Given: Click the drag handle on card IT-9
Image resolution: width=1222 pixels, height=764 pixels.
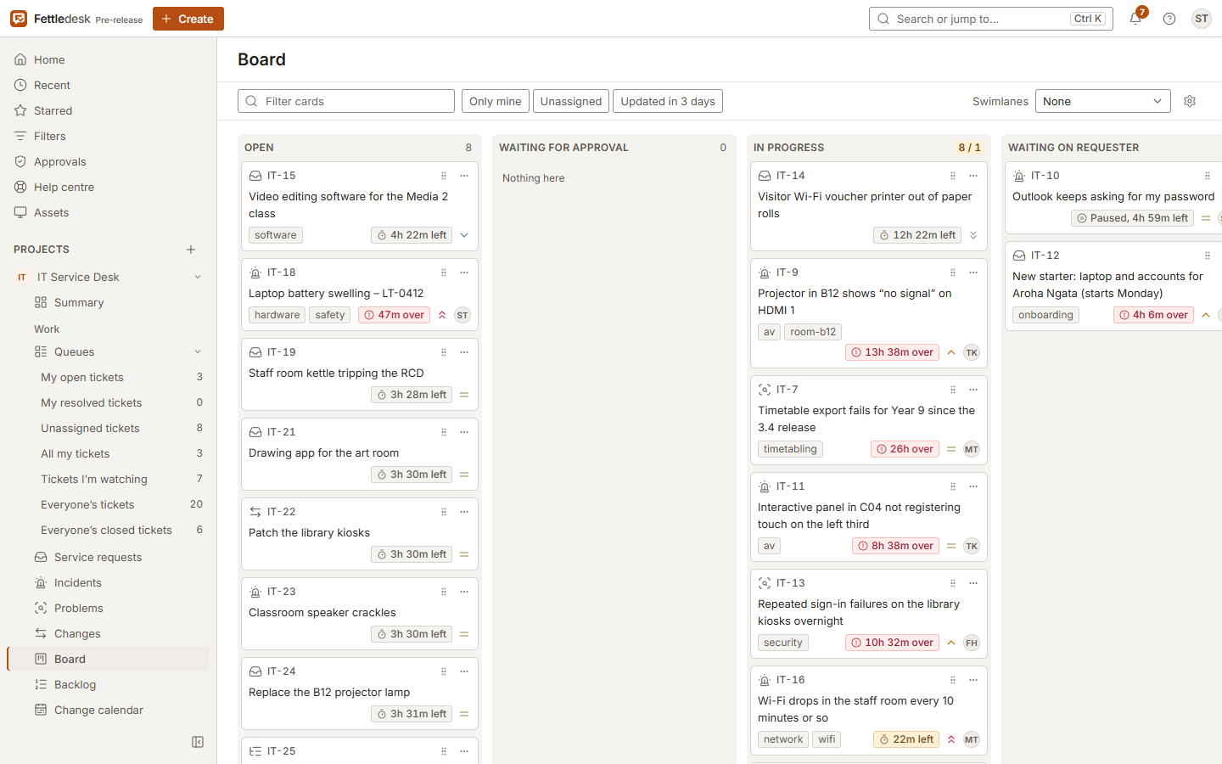Looking at the screenshot, I should pos(953,272).
